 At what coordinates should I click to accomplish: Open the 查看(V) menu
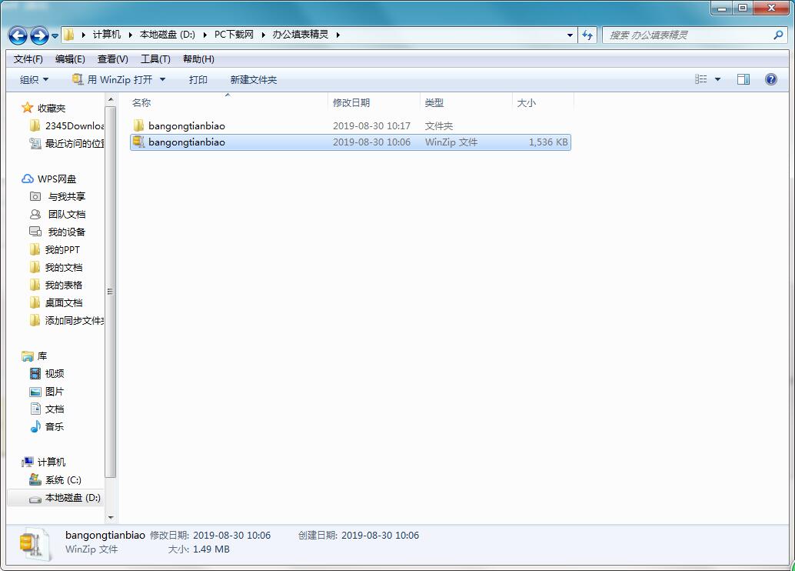[x=112, y=59]
